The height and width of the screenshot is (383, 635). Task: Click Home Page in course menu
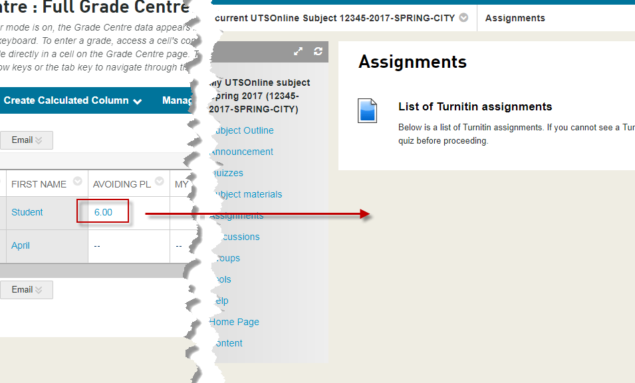pyautogui.click(x=235, y=322)
